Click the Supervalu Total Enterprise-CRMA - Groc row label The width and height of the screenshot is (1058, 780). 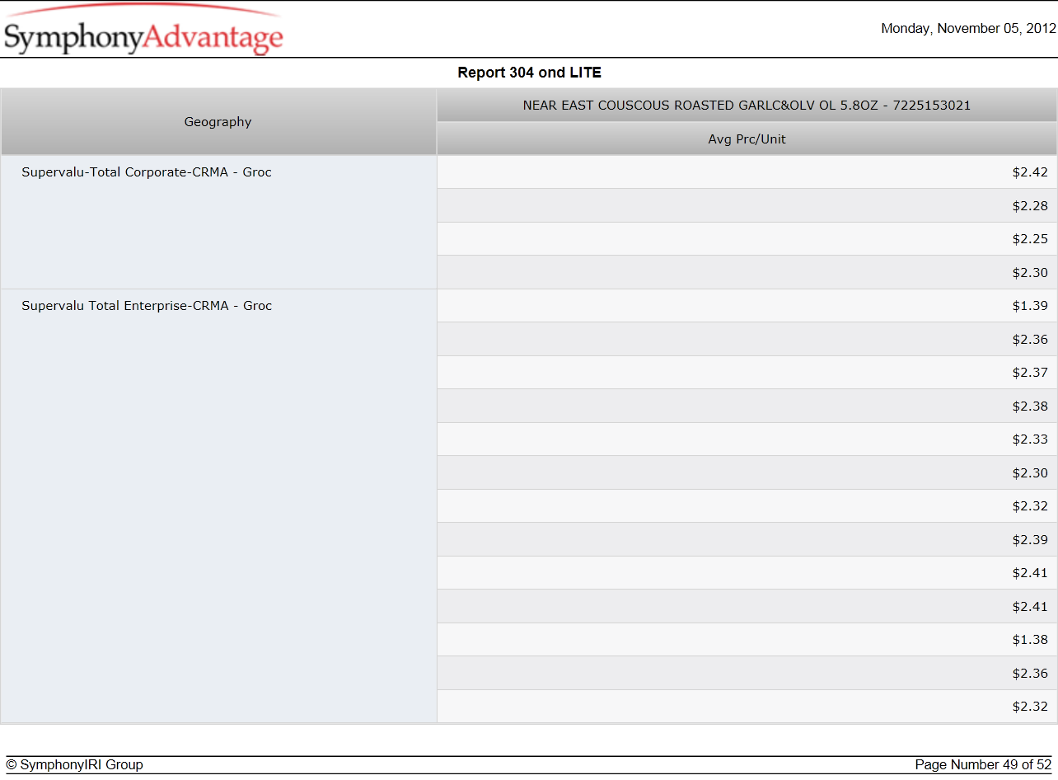tap(147, 306)
